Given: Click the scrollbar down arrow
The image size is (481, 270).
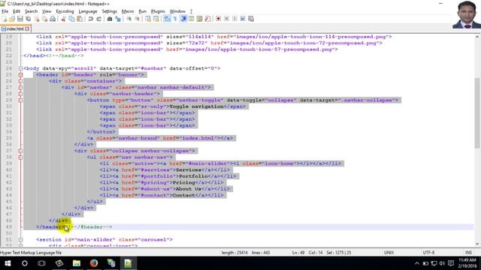Looking at the screenshot, I should click(477, 244).
